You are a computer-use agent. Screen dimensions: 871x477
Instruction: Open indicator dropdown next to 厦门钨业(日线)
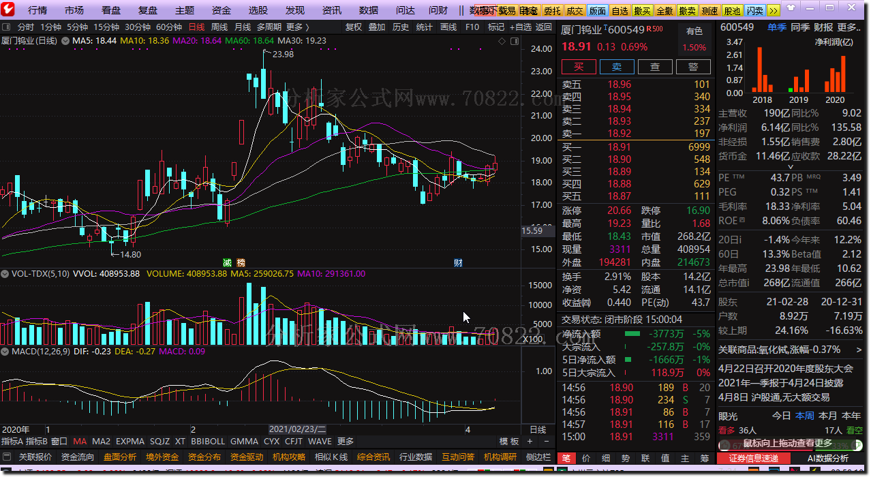pos(65,41)
